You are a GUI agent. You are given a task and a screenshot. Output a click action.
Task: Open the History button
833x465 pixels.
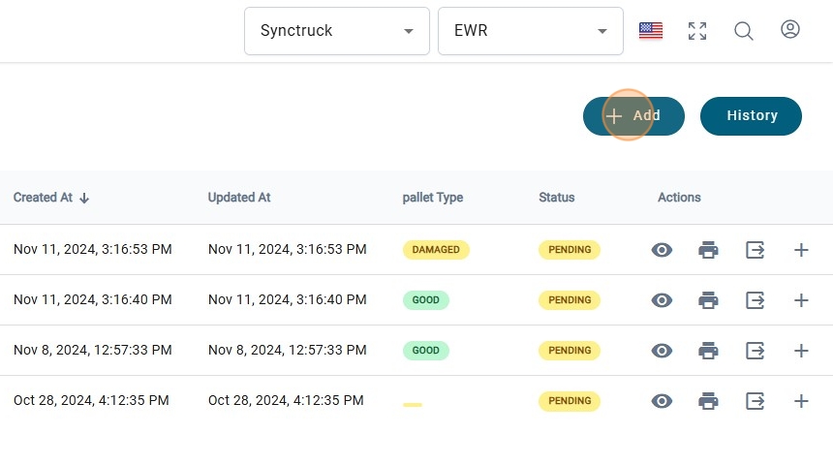[751, 116]
